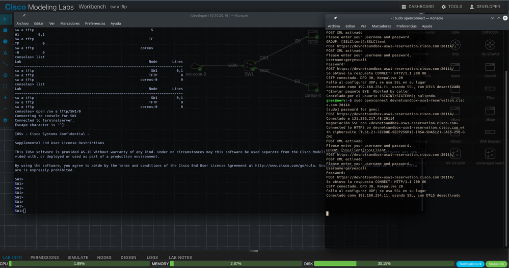Click the openconnect Konsole vertical scrollbar

(x=506, y=159)
